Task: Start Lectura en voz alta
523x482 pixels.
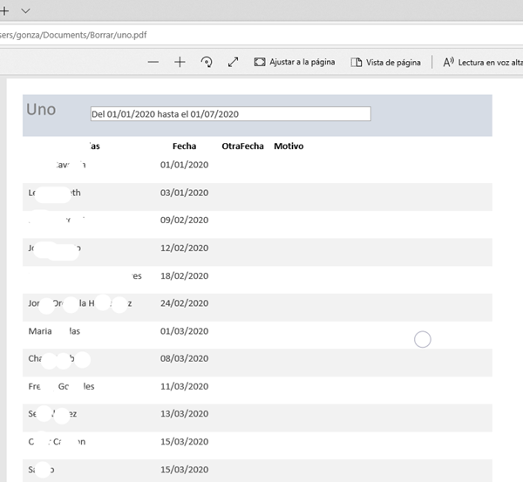Action: tap(482, 63)
